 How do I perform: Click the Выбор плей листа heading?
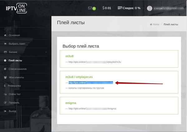pos(81,46)
